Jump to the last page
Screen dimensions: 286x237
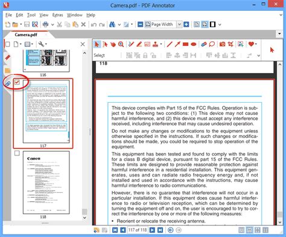tap(160, 230)
